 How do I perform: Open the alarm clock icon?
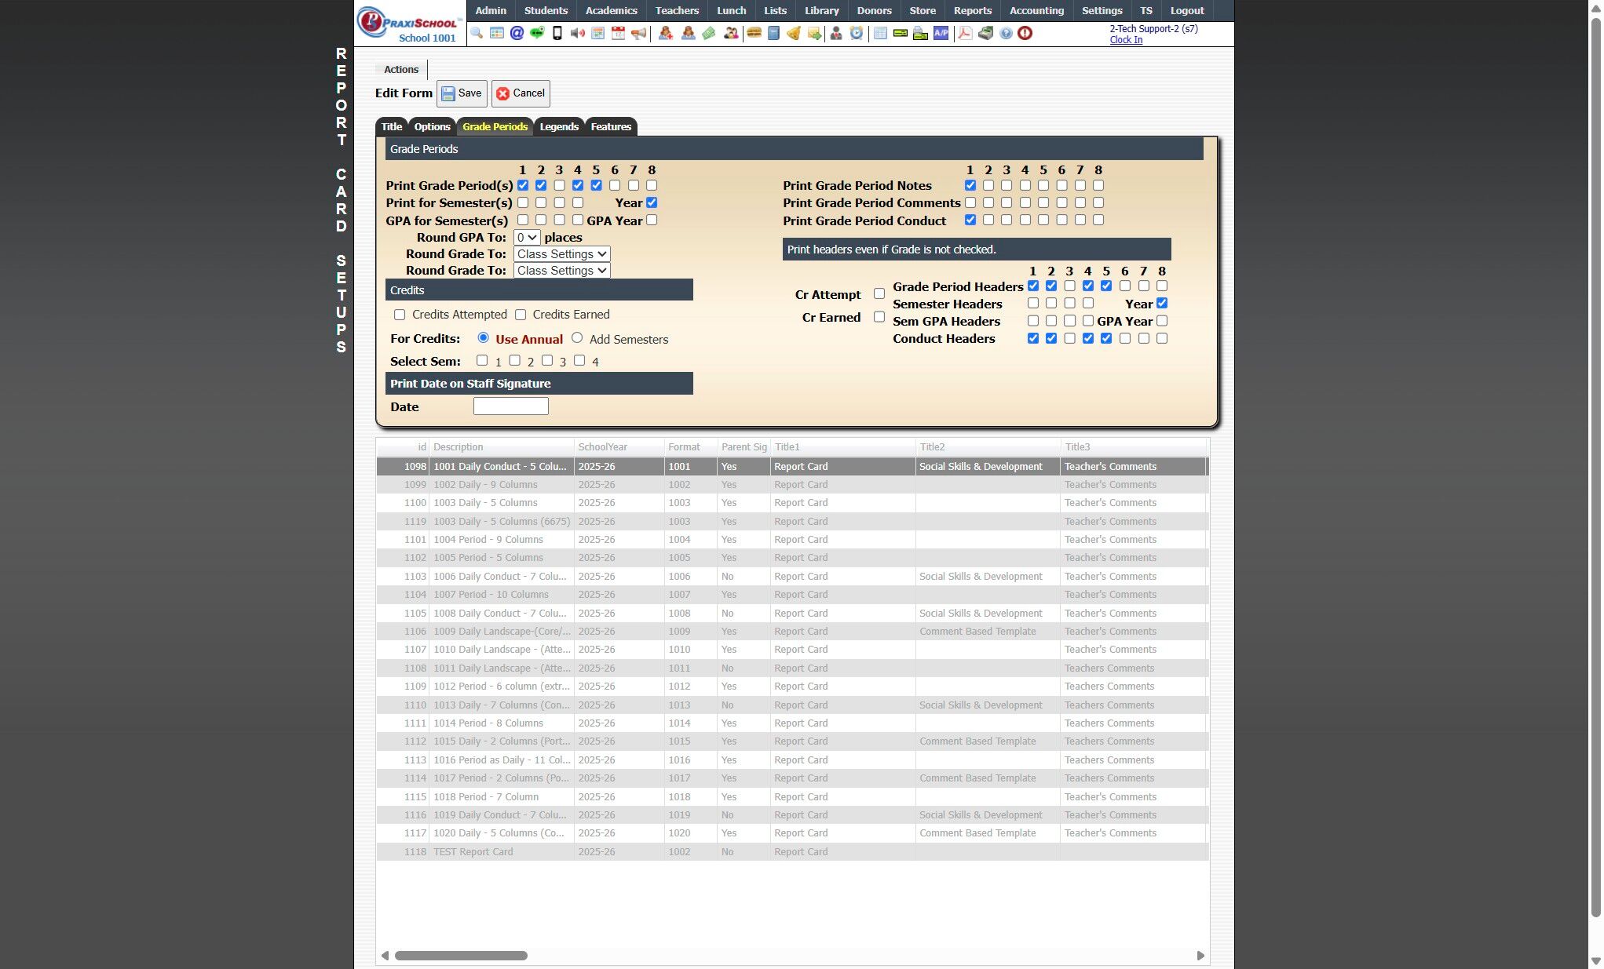[x=857, y=33]
